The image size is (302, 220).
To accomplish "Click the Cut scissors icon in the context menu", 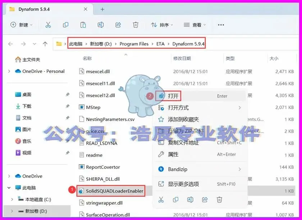I will [x=161, y=200].
